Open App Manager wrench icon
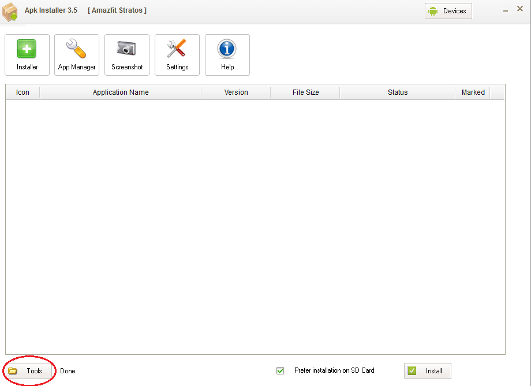Image resolution: width=531 pixels, height=386 pixels. point(77,55)
